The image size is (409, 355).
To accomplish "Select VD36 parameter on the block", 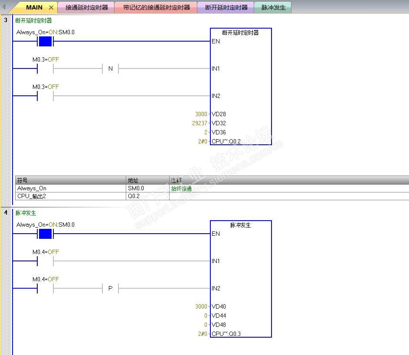I will tap(219, 132).
